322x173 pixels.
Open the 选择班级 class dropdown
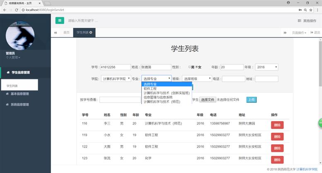point(197,78)
